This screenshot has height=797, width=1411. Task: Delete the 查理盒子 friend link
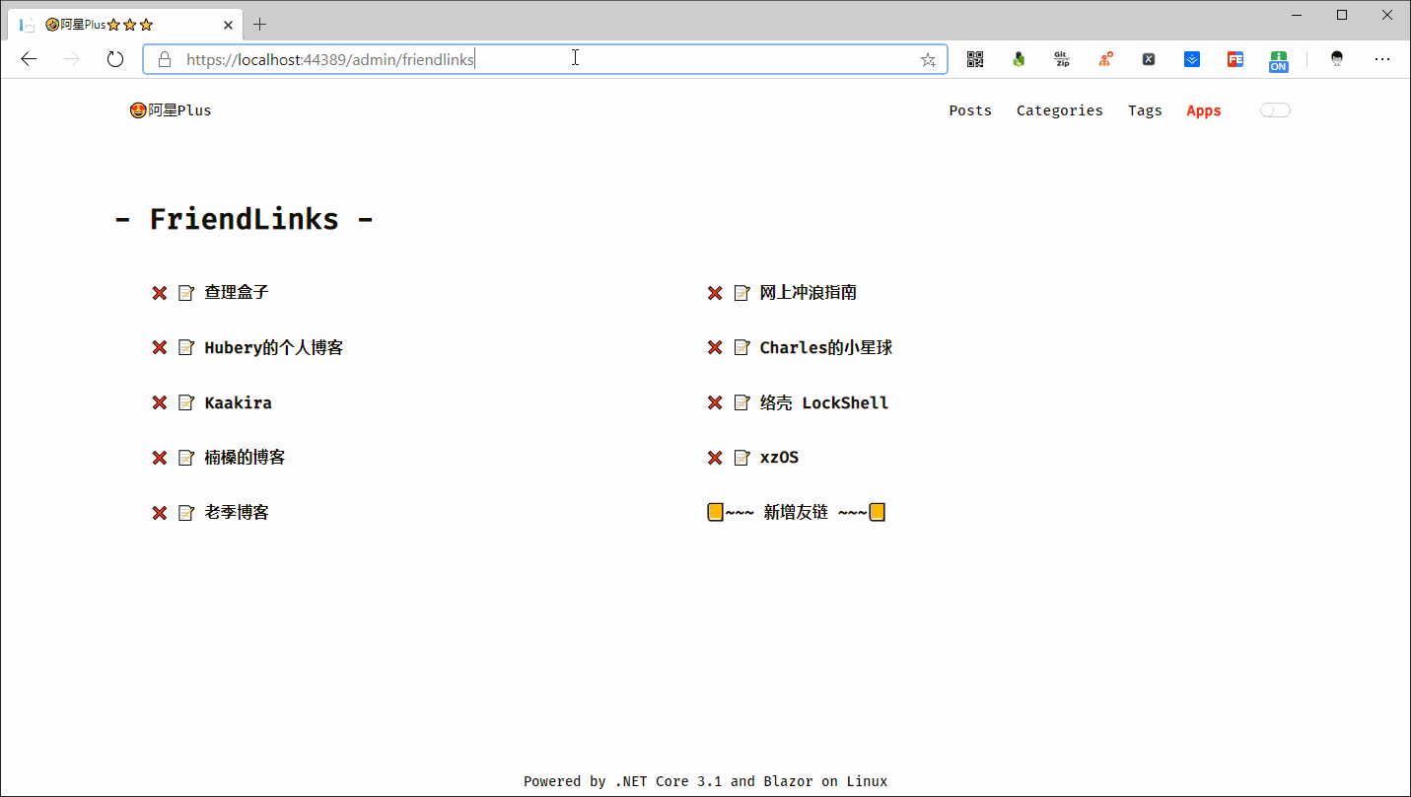[159, 293]
